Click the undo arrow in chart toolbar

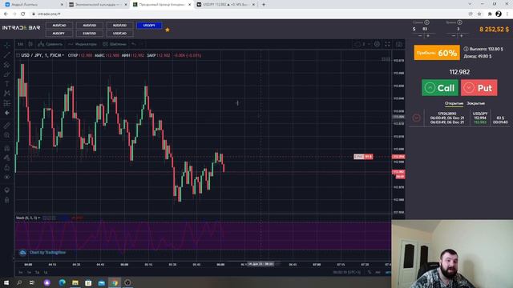pos(134,45)
